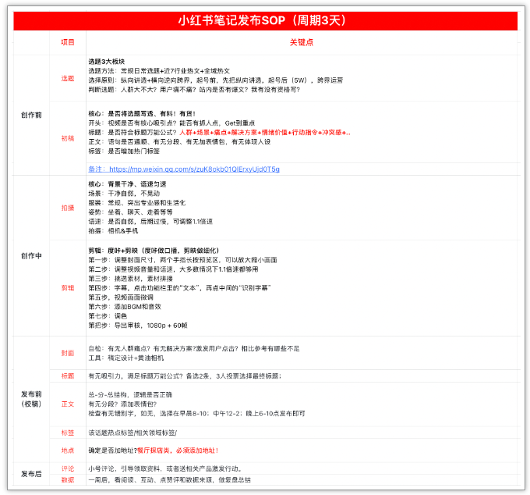Click the line 正文：语句是否通顺

click(179, 142)
